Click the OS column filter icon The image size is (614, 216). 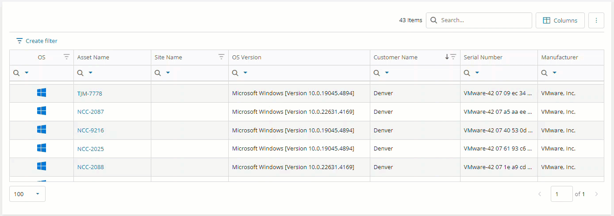coord(66,57)
